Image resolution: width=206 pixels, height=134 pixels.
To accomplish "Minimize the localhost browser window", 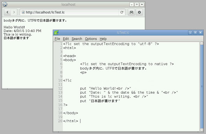I will click(132, 5).
